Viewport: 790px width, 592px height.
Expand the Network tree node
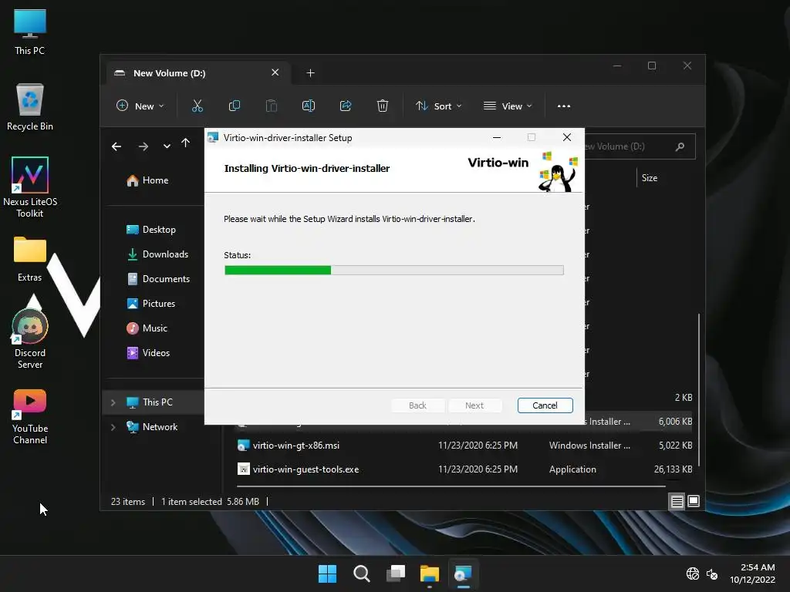[113, 427]
